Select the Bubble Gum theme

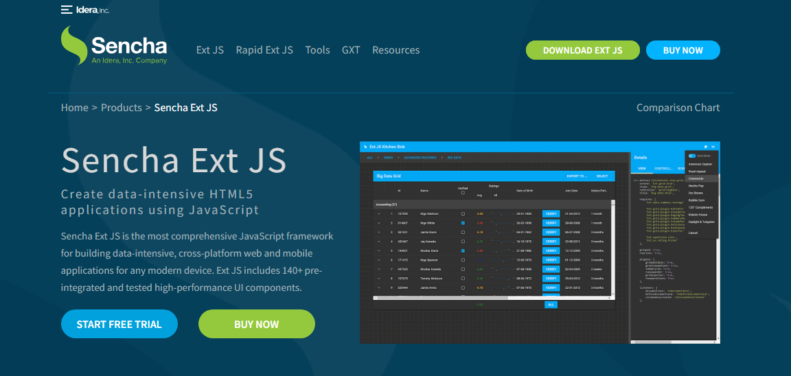[700, 200]
